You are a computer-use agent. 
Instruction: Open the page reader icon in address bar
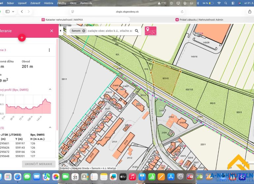pos(73,11)
